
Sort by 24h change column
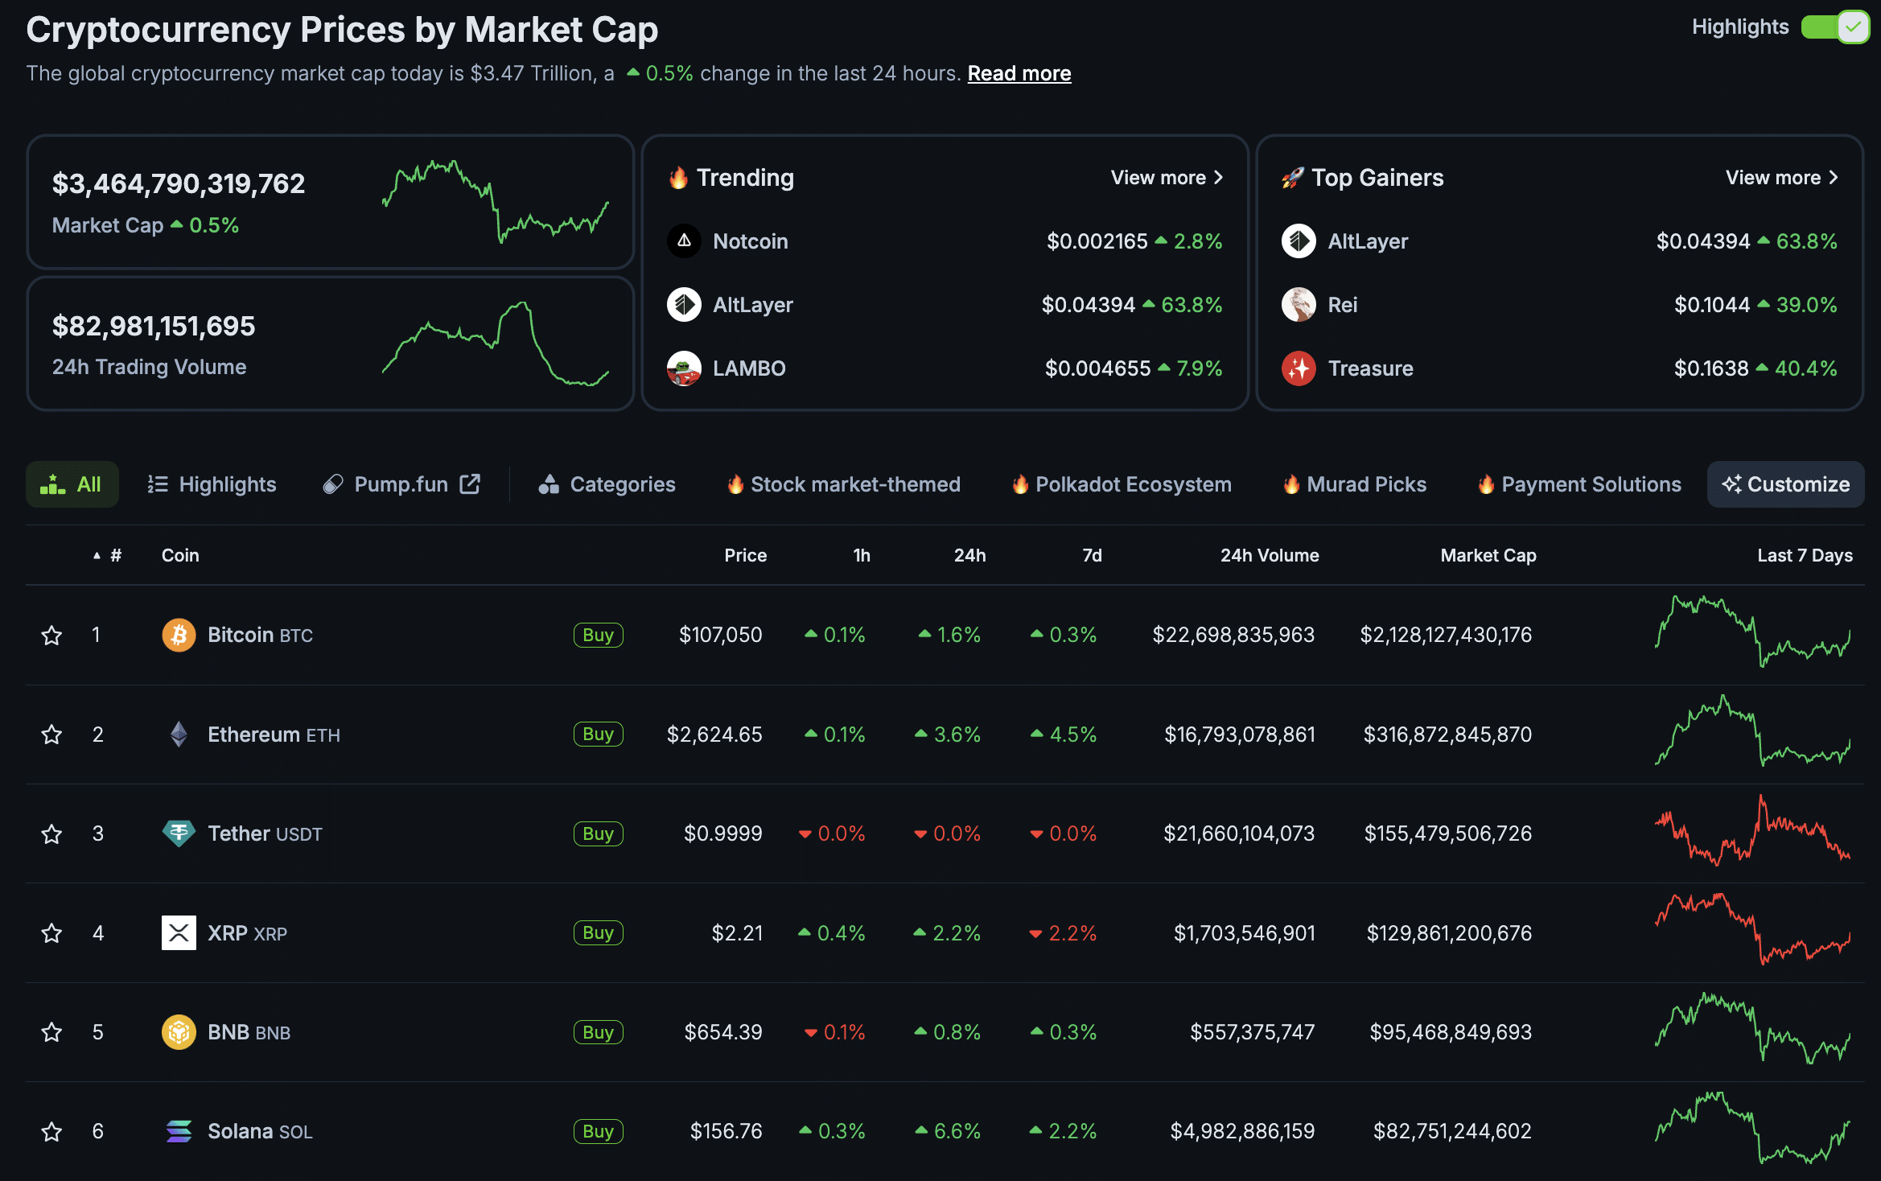coord(969,555)
